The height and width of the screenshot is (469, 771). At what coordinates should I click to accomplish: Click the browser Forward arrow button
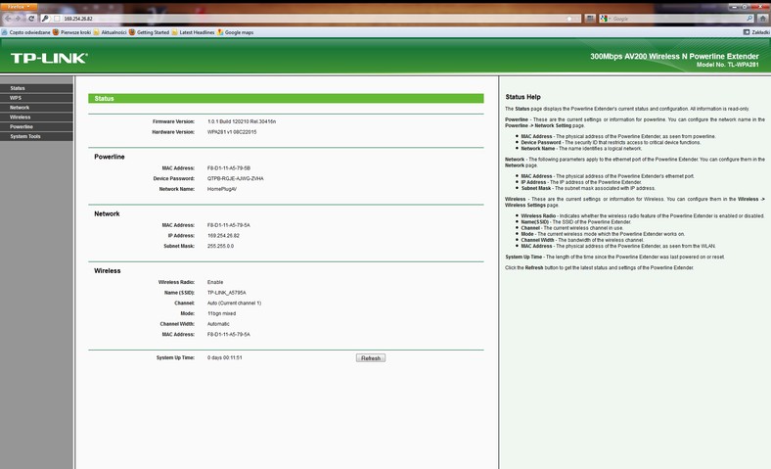click(x=20, y=19)
